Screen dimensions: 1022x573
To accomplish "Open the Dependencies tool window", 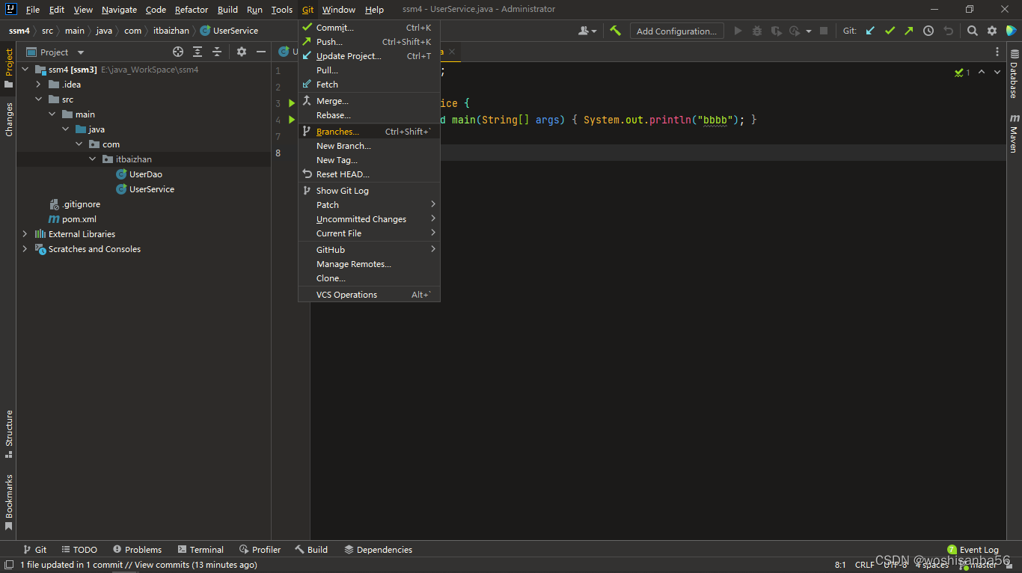I will tap(378, 549).
